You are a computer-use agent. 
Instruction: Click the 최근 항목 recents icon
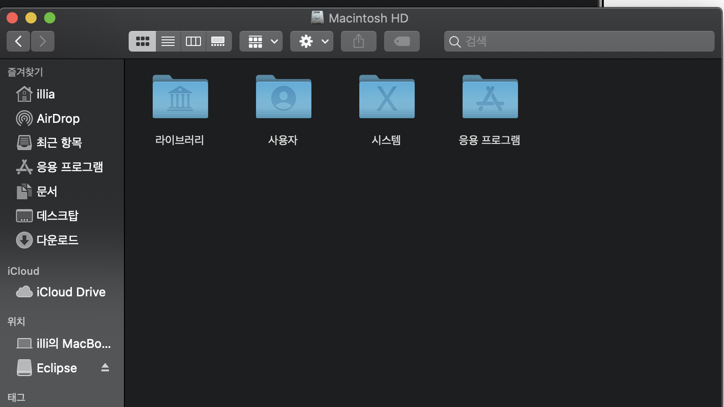point(24,142)
